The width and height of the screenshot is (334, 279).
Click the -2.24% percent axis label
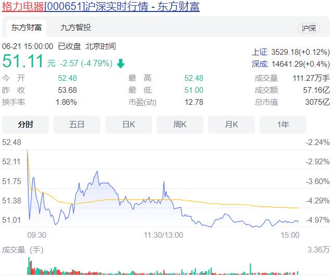coord(317,142)
